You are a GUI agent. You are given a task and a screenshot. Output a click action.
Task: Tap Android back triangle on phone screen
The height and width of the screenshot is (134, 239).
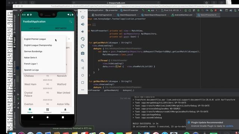point(32,117)
